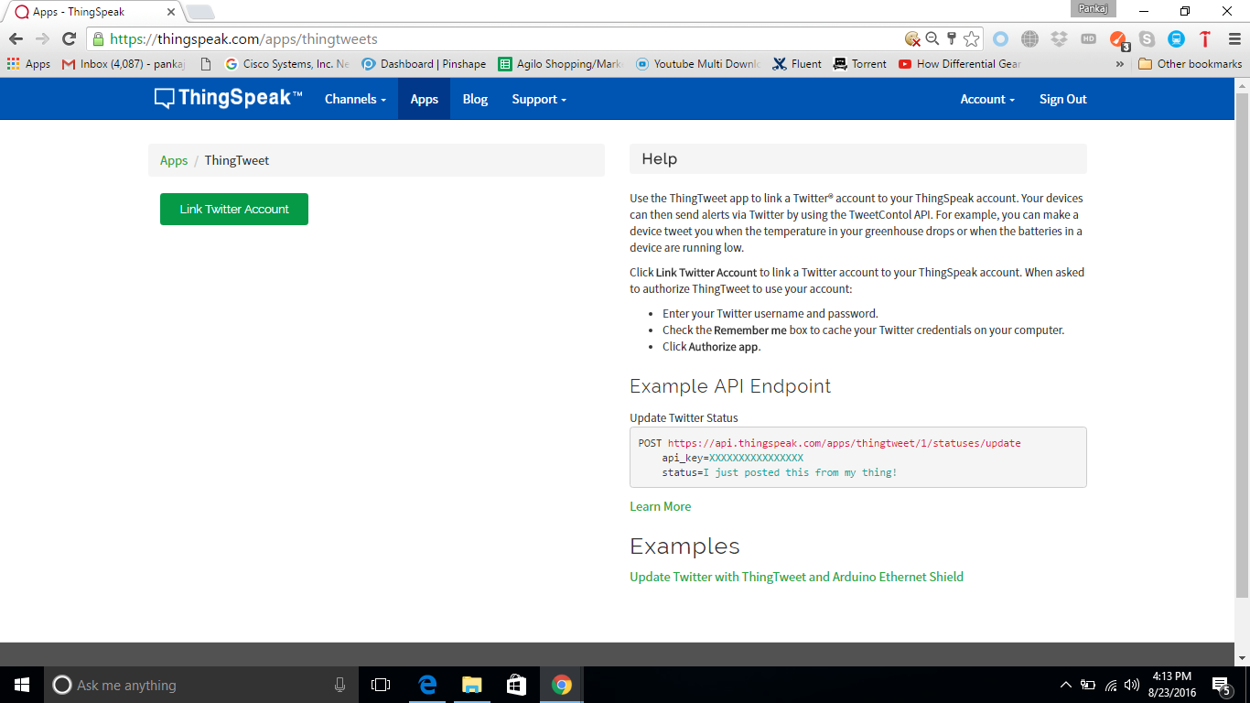Image resolution: width=1250 pixels, height=703 pixels.
Task: Click the Ask me anything search box
Action: (199, 685)
